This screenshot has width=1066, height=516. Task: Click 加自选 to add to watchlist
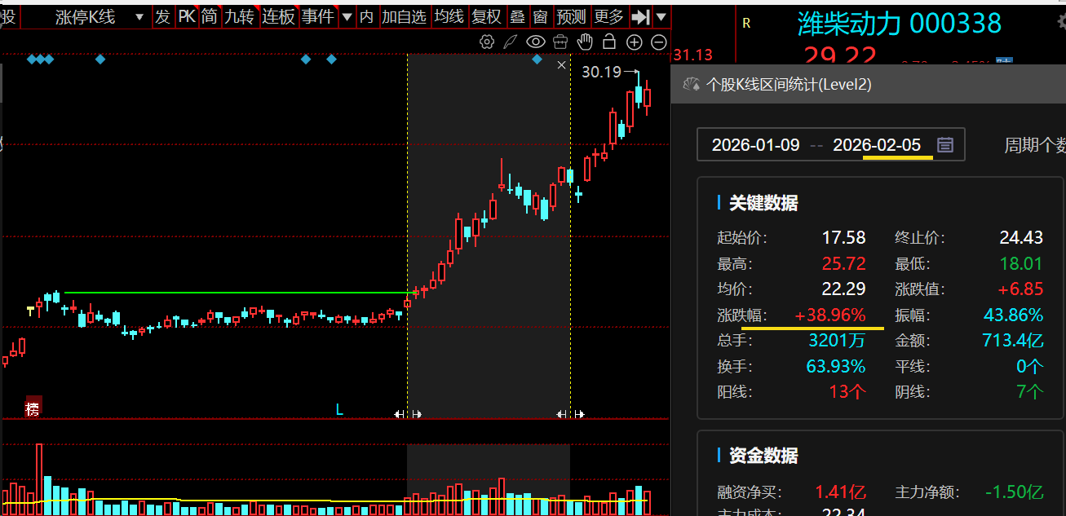click(x=404, y=17)
